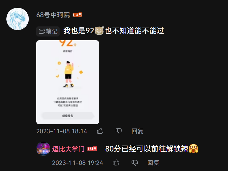Dislike the comment posted at 18:14
This screenshot has height=171, width=228.
coord(119,131)
